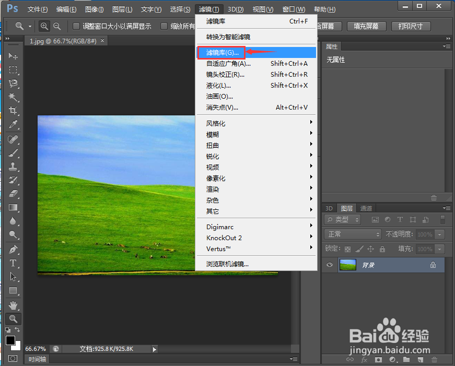Open the blend mode dropdown showing 正常

[353, 234]
